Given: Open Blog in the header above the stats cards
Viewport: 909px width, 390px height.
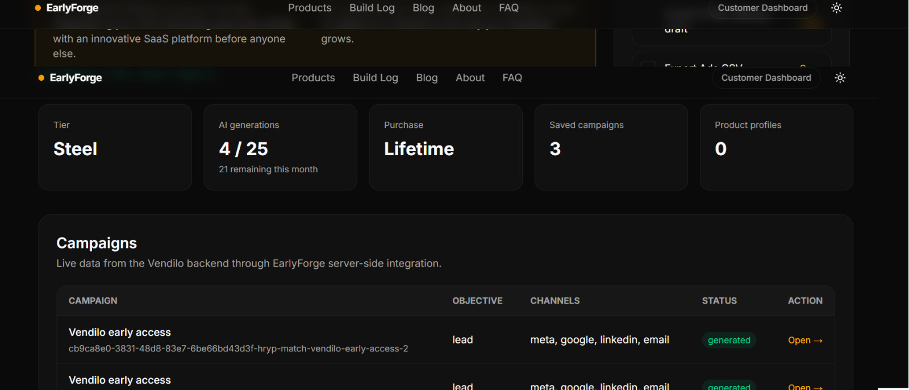Looking at the screenshot, I should pyautogui.click(x=427, y=78).
